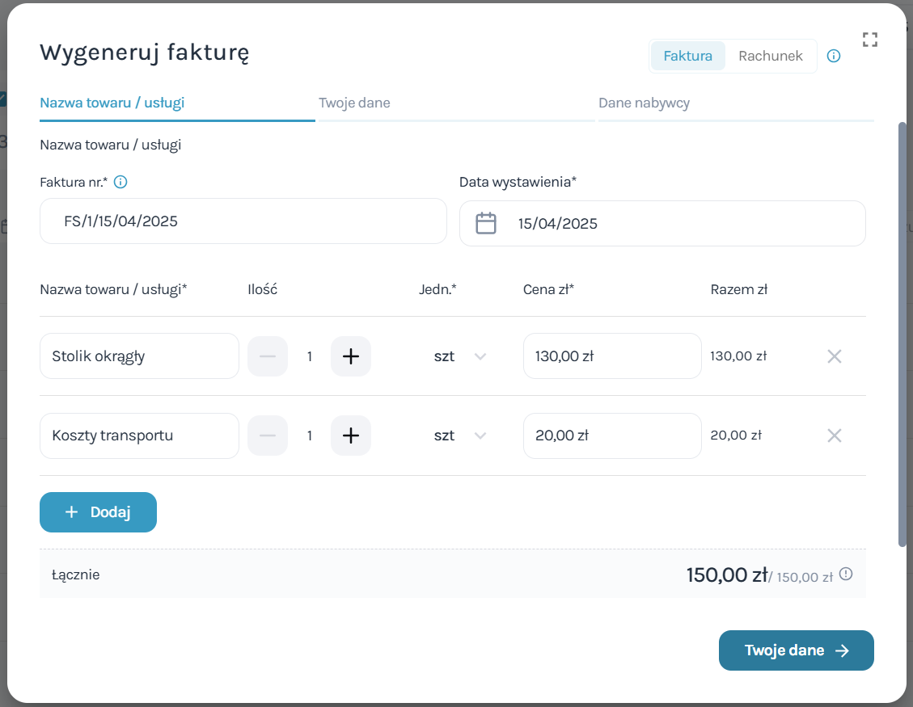Proceed with the Twoje dane button
Viewport: 913px width, 707px height.
click(796, 650)
